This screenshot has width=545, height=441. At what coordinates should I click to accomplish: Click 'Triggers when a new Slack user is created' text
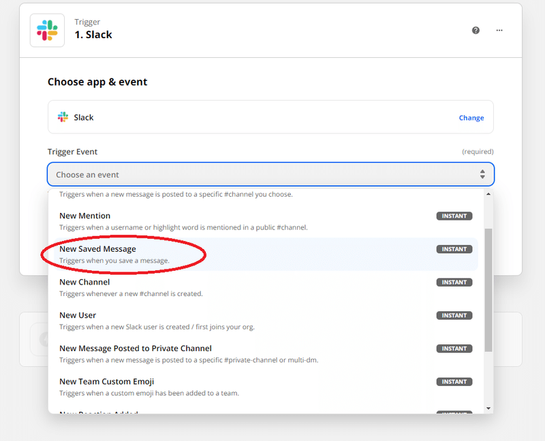157,327
